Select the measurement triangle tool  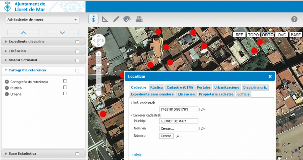[x=105, y=19]
